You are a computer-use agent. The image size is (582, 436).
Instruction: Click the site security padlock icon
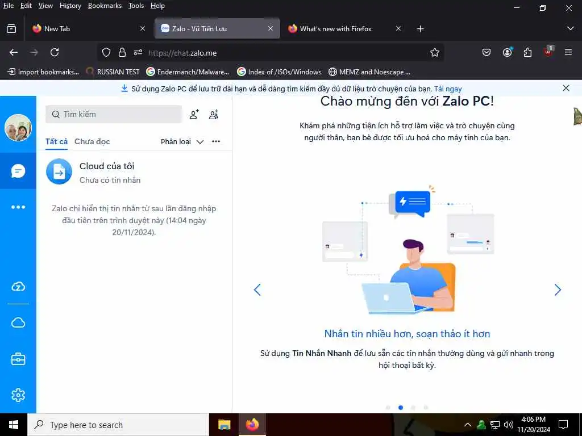point(122,53)
